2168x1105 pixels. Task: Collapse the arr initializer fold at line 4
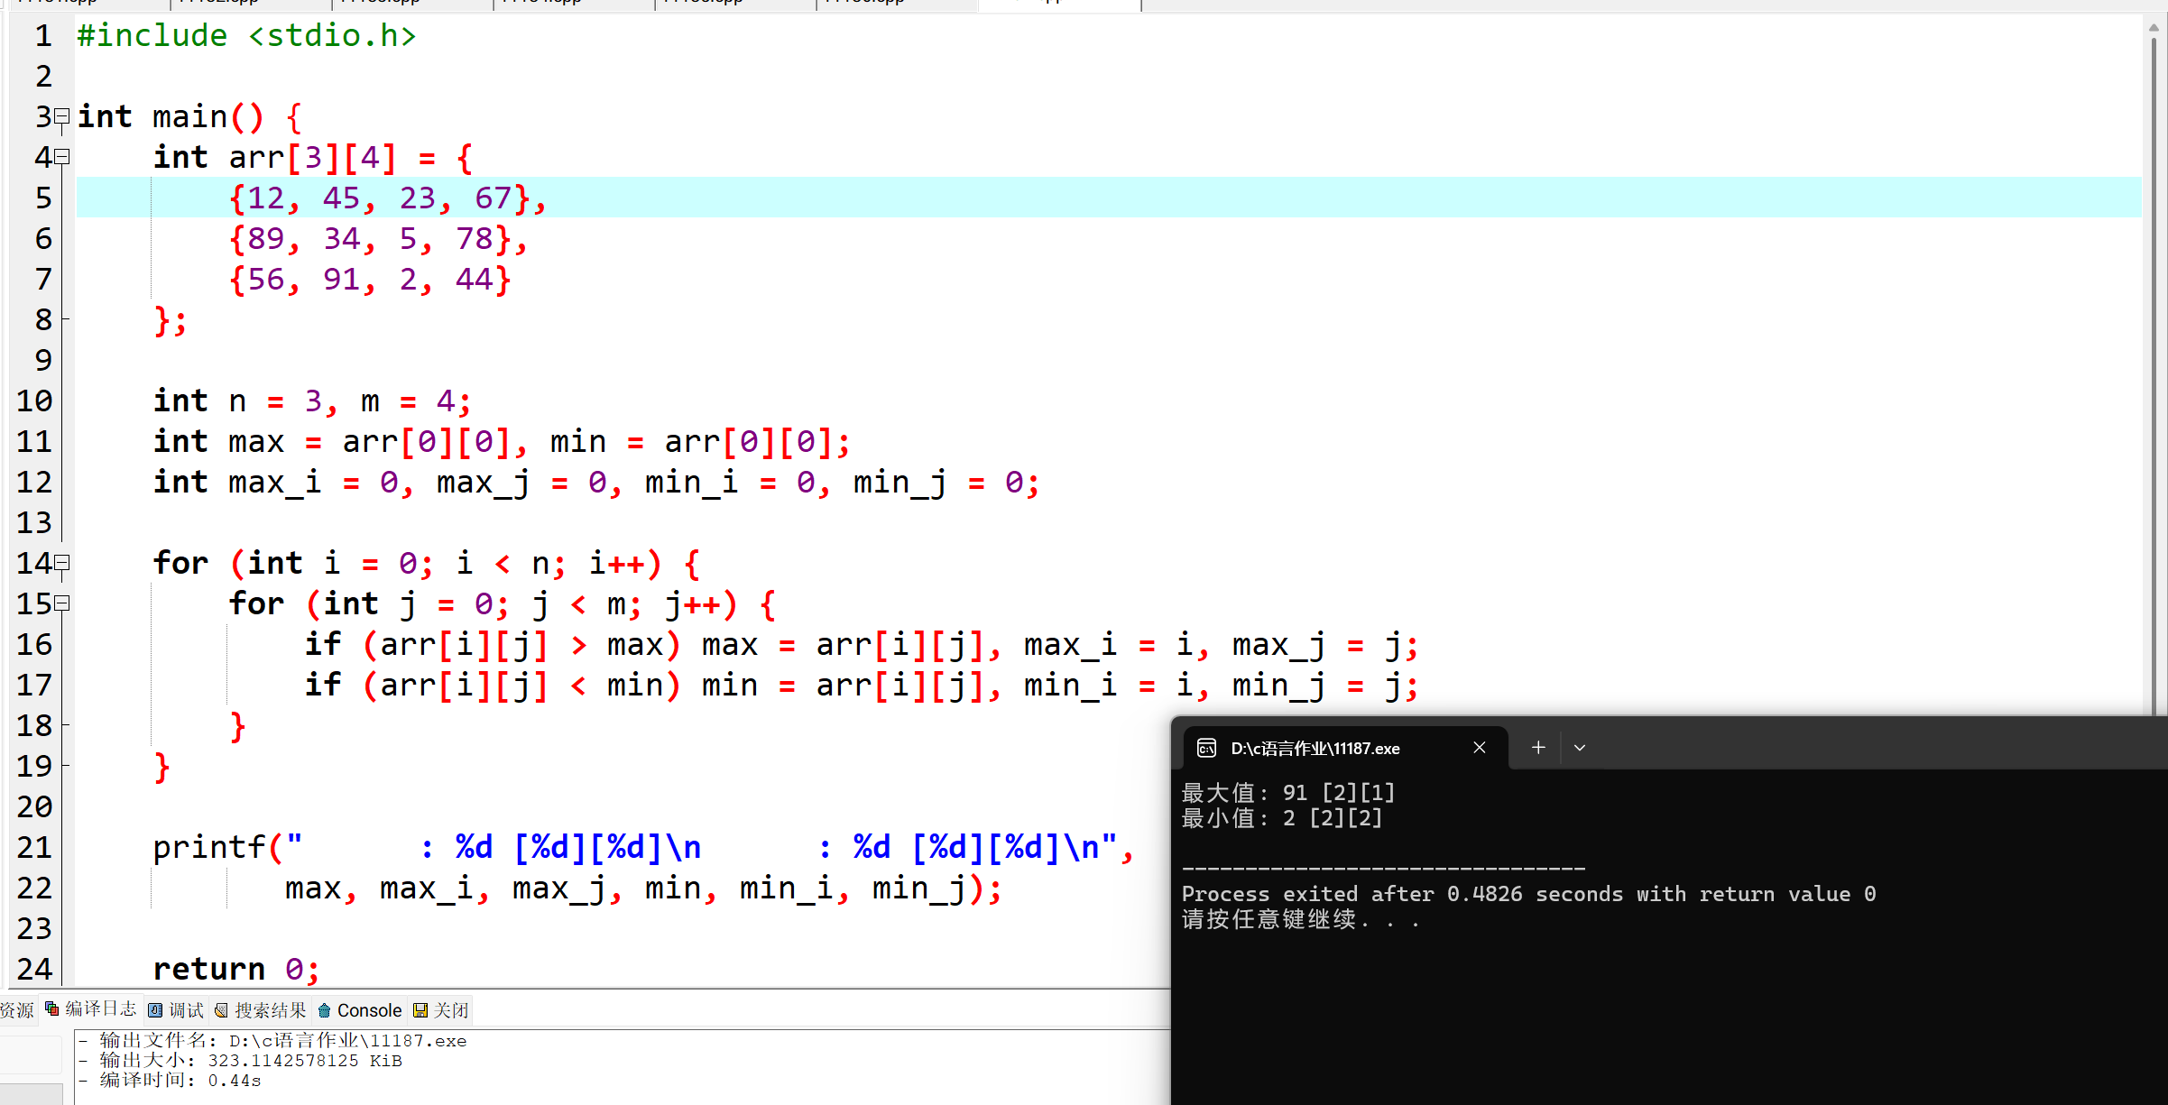pyautogui.click(x=62, y=157)
